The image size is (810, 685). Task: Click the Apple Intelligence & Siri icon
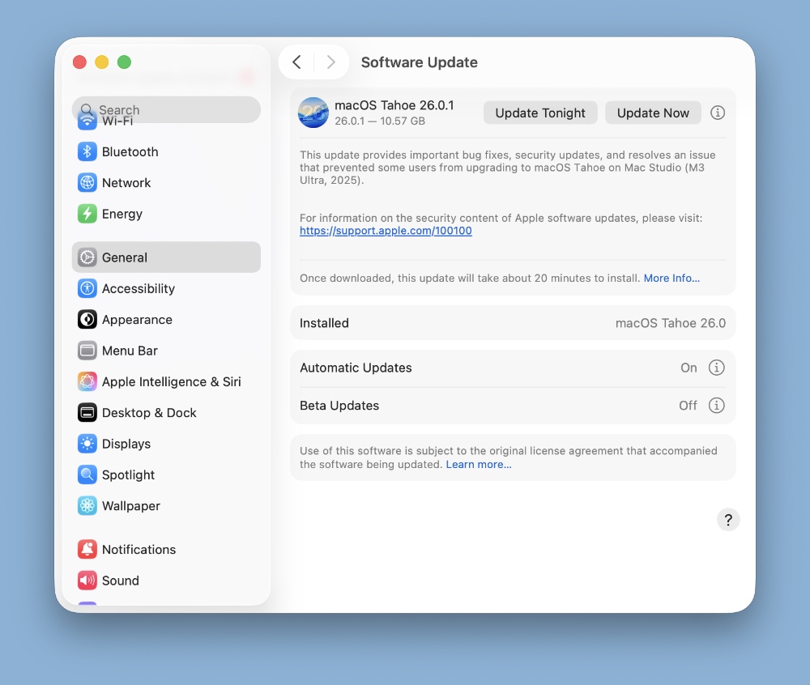pos(87,381)
